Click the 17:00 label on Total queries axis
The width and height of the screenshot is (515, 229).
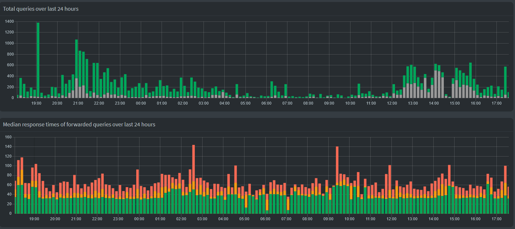tap(496, 103)
